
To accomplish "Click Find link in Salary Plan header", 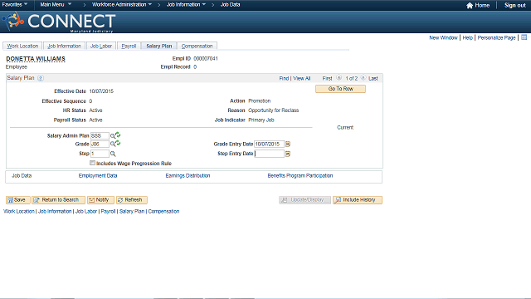I will 284,78.
